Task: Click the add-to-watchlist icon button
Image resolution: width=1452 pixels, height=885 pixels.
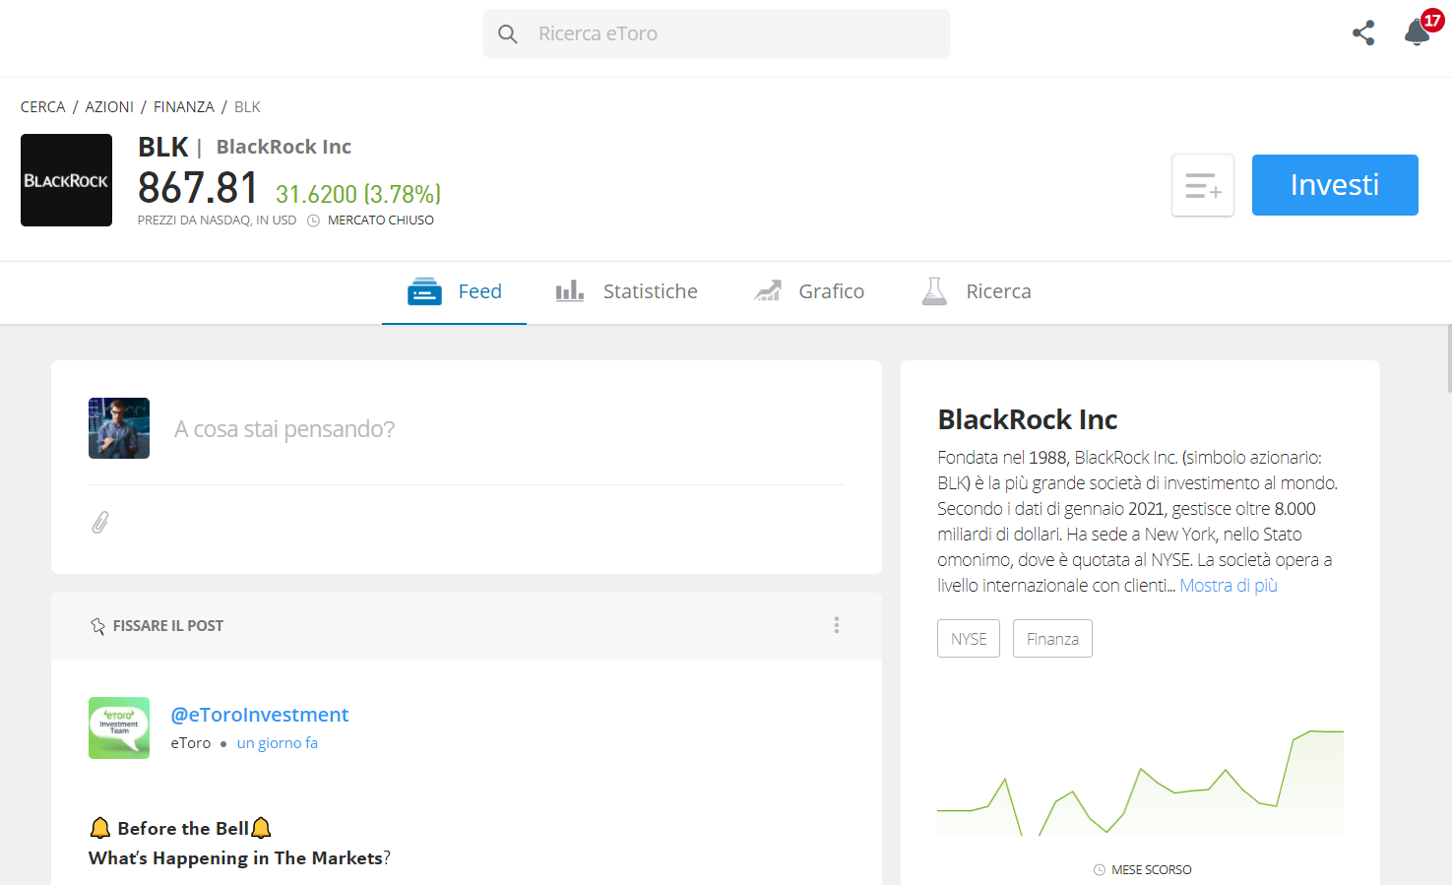Action: click(x=1203, y=185)
